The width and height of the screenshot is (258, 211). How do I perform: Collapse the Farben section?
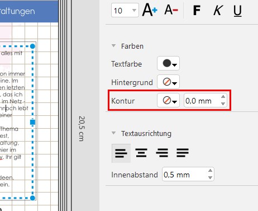pos(113,46)
